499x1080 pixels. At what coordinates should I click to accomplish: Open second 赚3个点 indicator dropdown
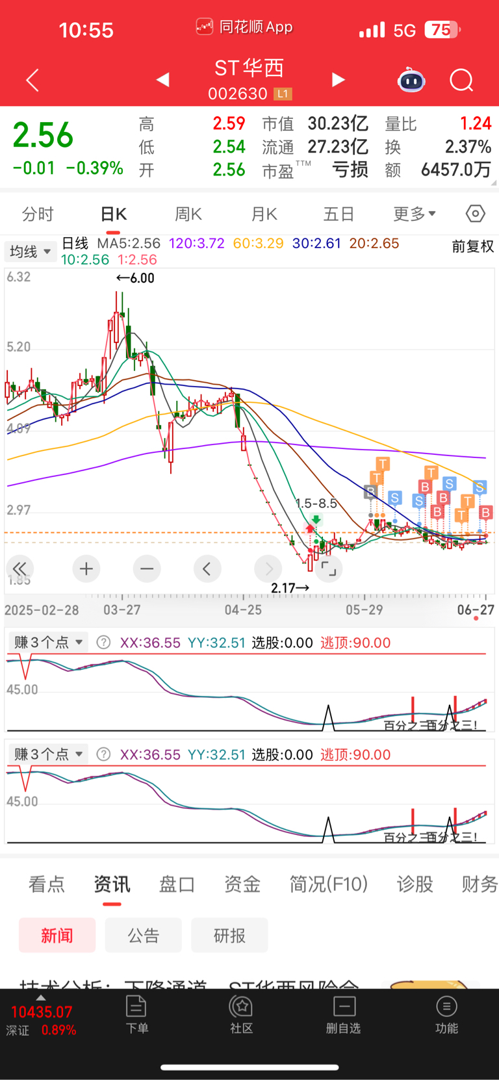pyautogui.click(x=48, y=754)
